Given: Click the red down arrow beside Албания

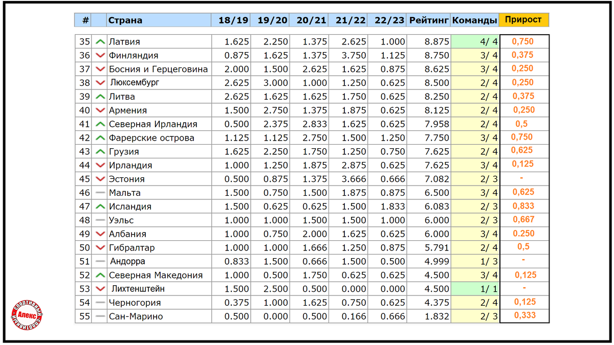Looking at the screenshot, I should coord(100,234).
